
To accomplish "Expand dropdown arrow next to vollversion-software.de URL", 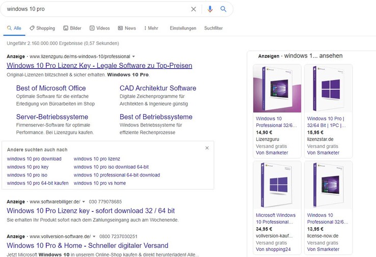I will pyautogui.click(x=94, y=237).
